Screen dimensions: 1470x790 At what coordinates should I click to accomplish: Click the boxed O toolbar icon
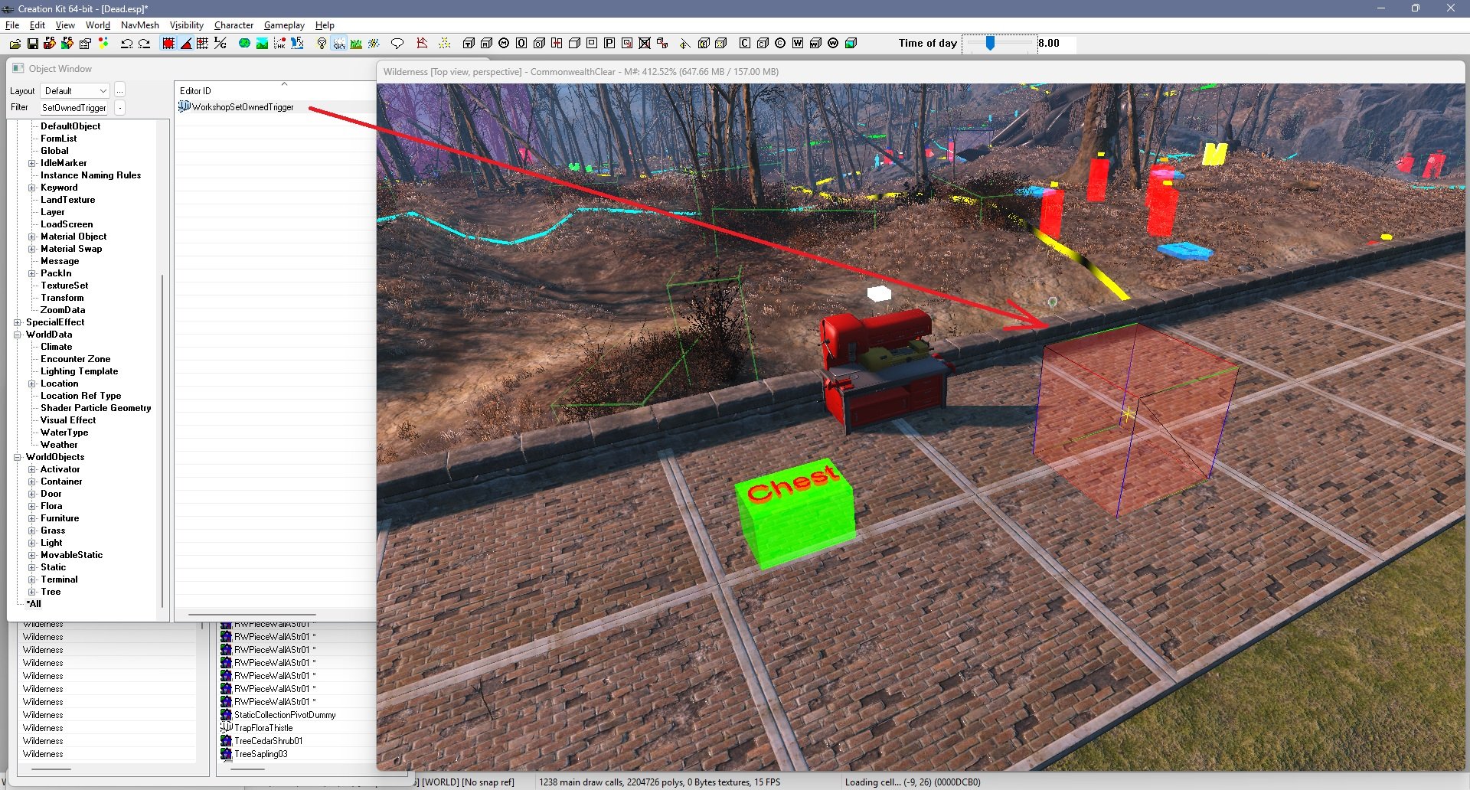coord(521,44)
